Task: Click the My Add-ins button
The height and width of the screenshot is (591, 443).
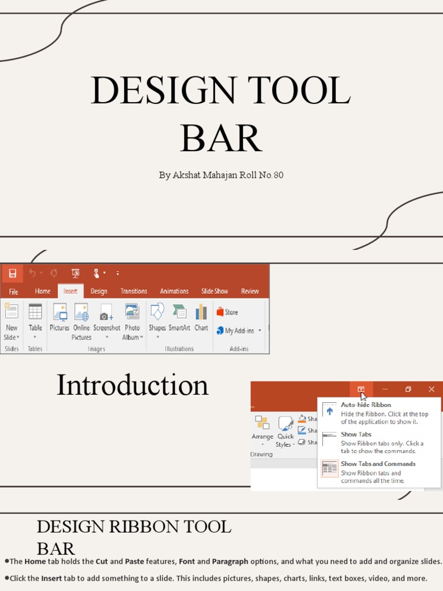Action: pyautogui.click(x=236, y=331)
